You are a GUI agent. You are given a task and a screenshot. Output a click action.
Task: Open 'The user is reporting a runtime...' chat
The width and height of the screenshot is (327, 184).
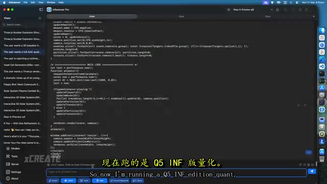pos(22,58)
